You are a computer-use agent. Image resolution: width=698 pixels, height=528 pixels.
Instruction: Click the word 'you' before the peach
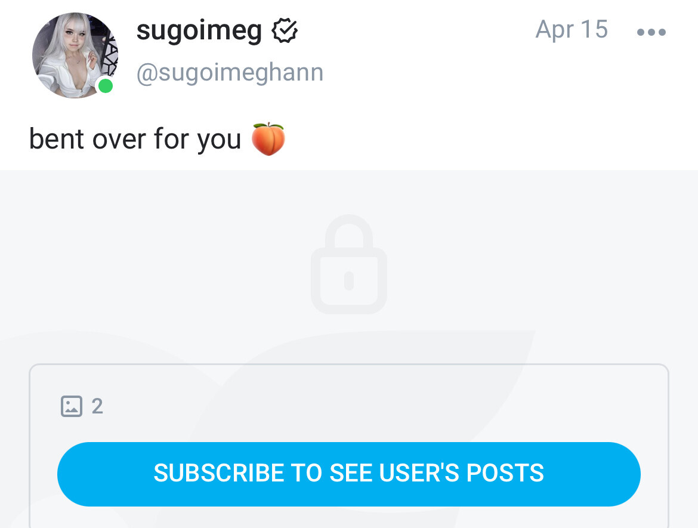[x=219, y=141]
